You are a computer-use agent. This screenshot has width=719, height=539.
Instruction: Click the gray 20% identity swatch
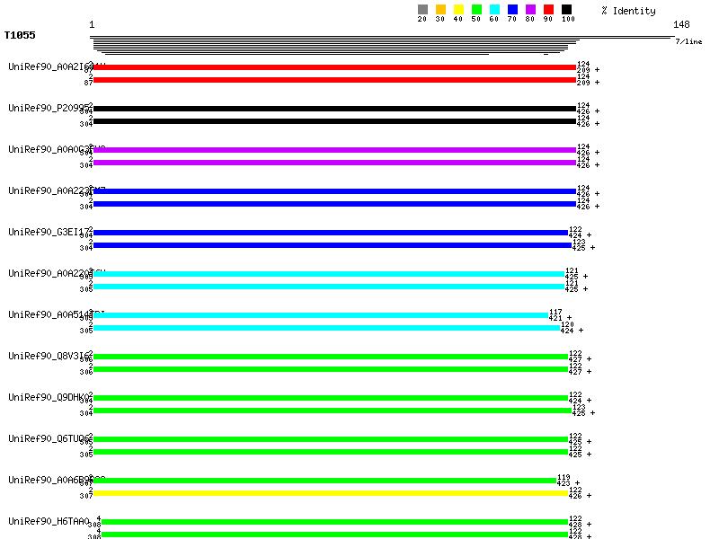(422, 10)
